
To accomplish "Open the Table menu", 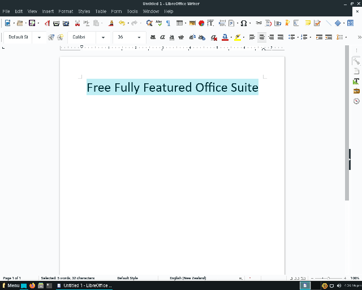I will pos(101,11).
